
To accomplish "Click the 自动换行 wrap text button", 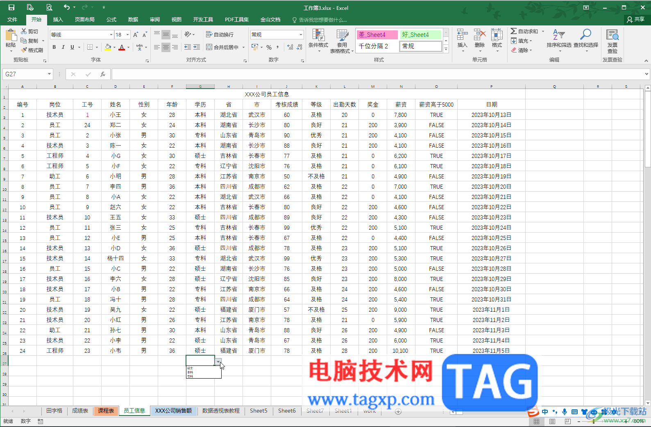I will click(x=220, y=34).
